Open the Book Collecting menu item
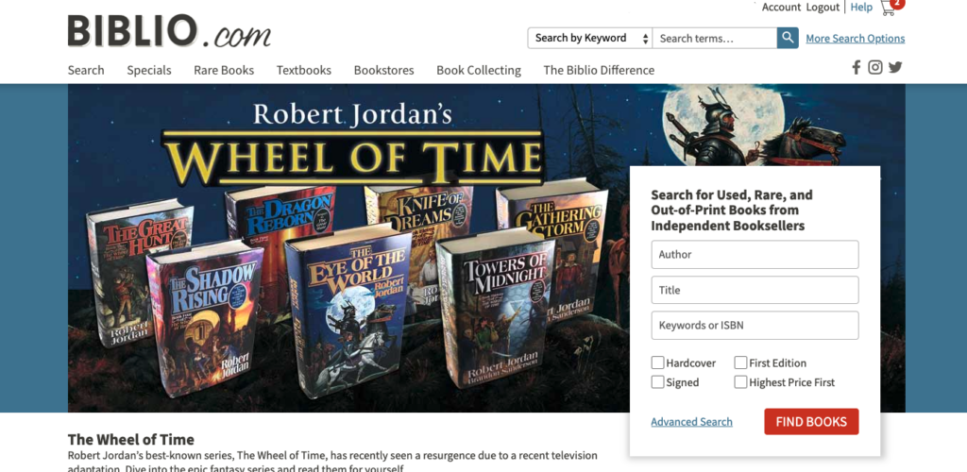967x472 pixels. pyautogui.click(x=479, y=70)
